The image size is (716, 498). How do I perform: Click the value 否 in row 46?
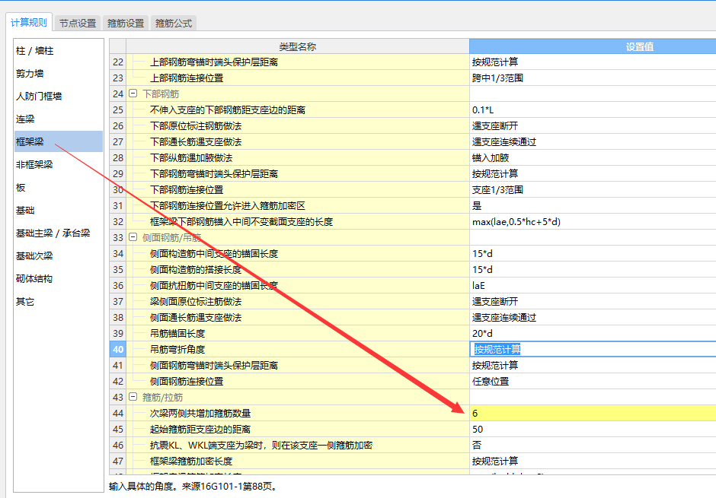593,445
